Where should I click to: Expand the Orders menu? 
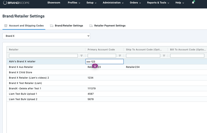click(x=135, y=3)
